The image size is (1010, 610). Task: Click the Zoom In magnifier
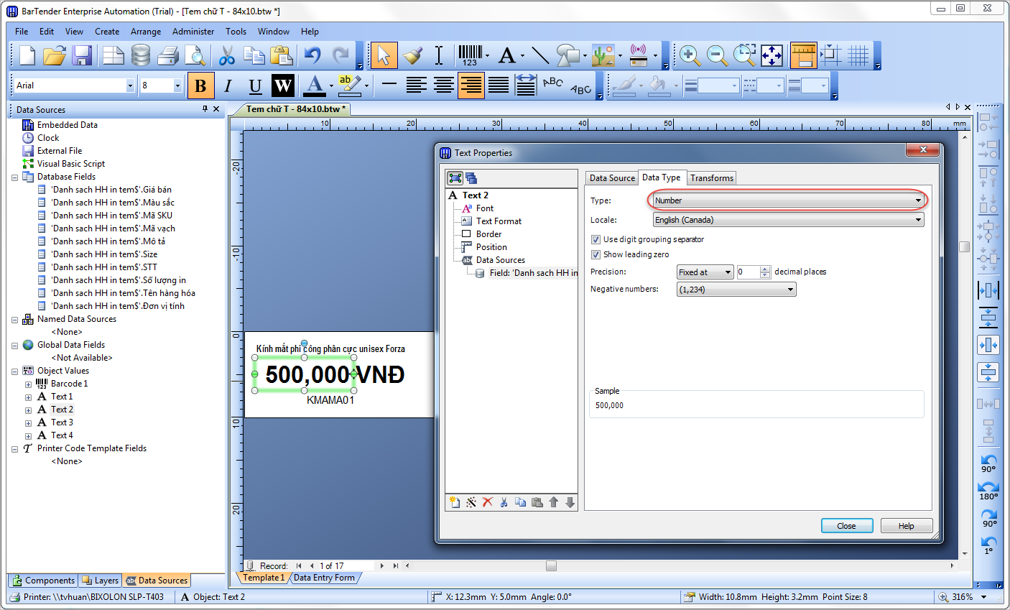coord(690,55)
